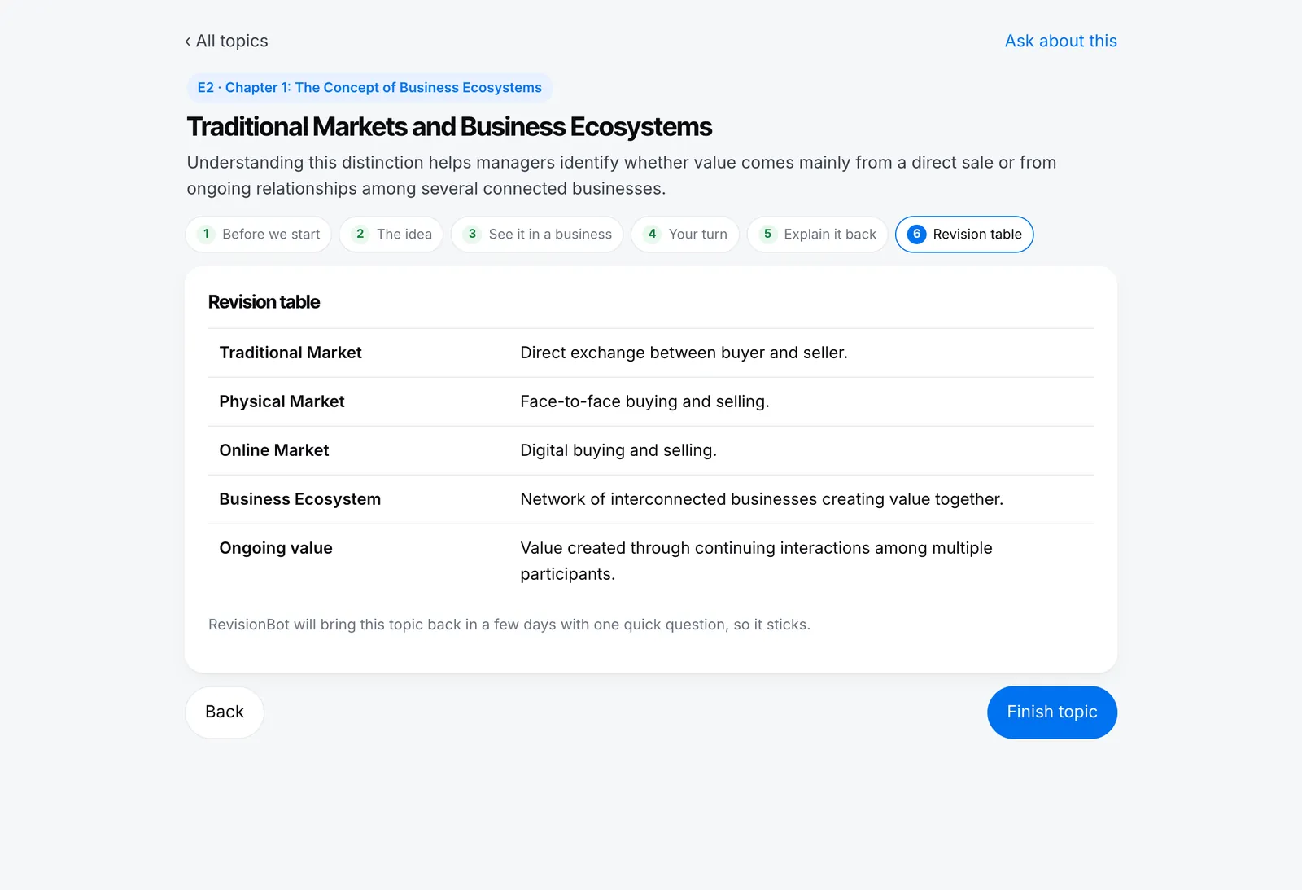Open the See it in a business step
The image size is (1302, 890).
pyautogui.click(x=537, y=235)
